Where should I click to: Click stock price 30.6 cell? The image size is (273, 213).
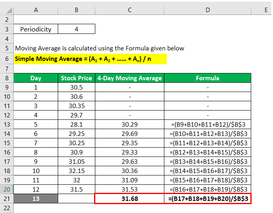(x=76, y=97)
